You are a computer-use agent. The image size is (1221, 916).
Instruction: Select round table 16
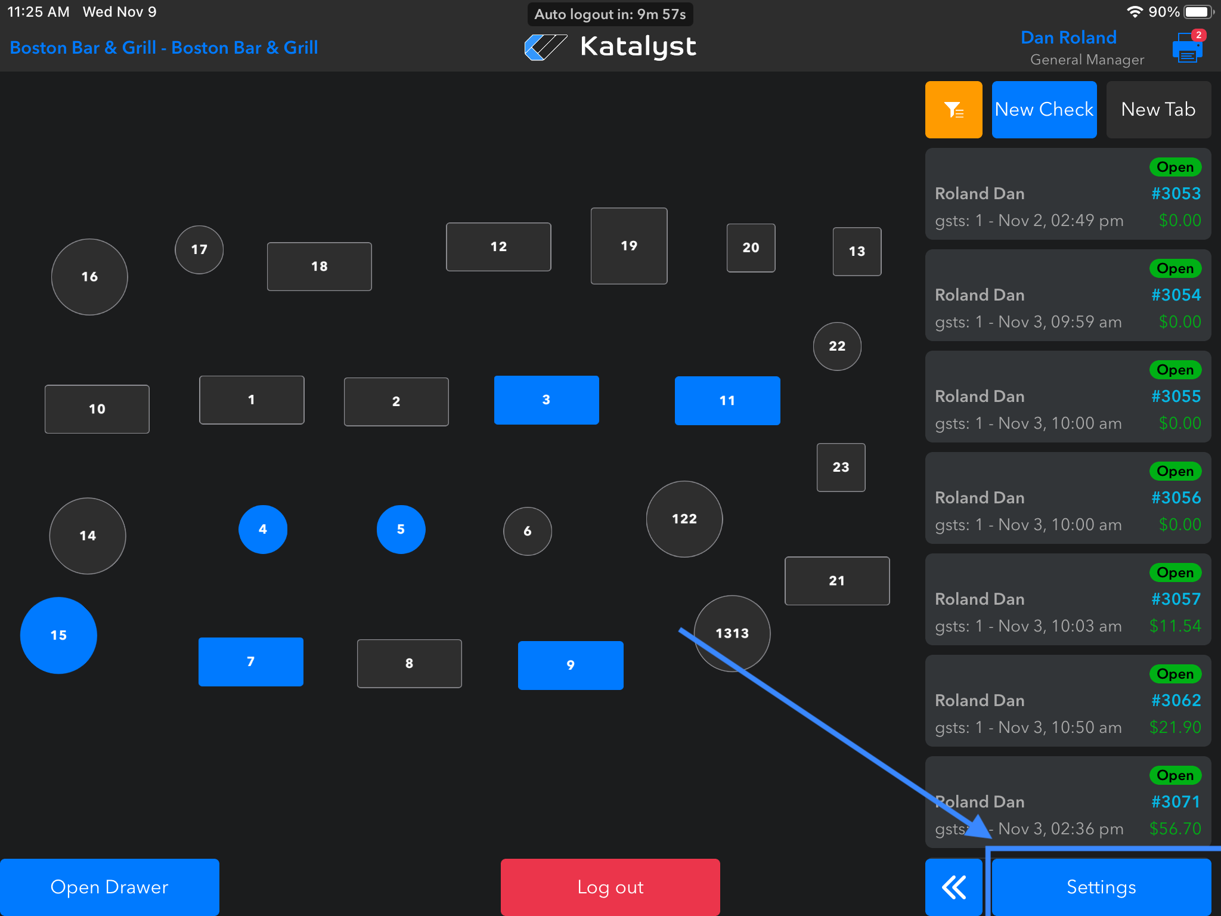[89, 277]
